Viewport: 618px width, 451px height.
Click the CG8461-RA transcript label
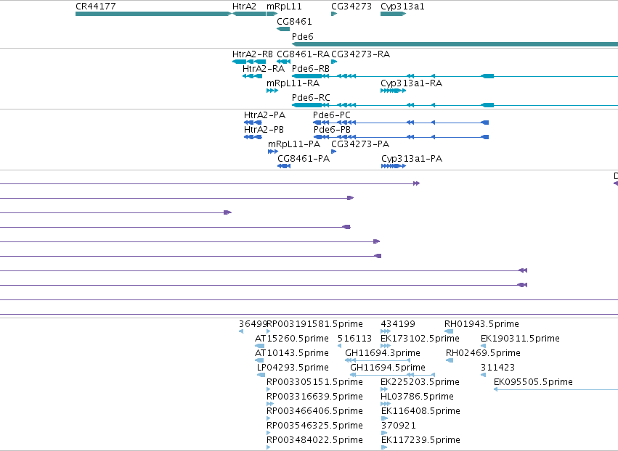tap(303, 54)
